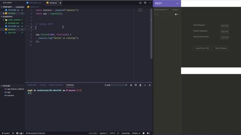
Task: Open the No Environment dropdown
Action: (x=161, y=10)
